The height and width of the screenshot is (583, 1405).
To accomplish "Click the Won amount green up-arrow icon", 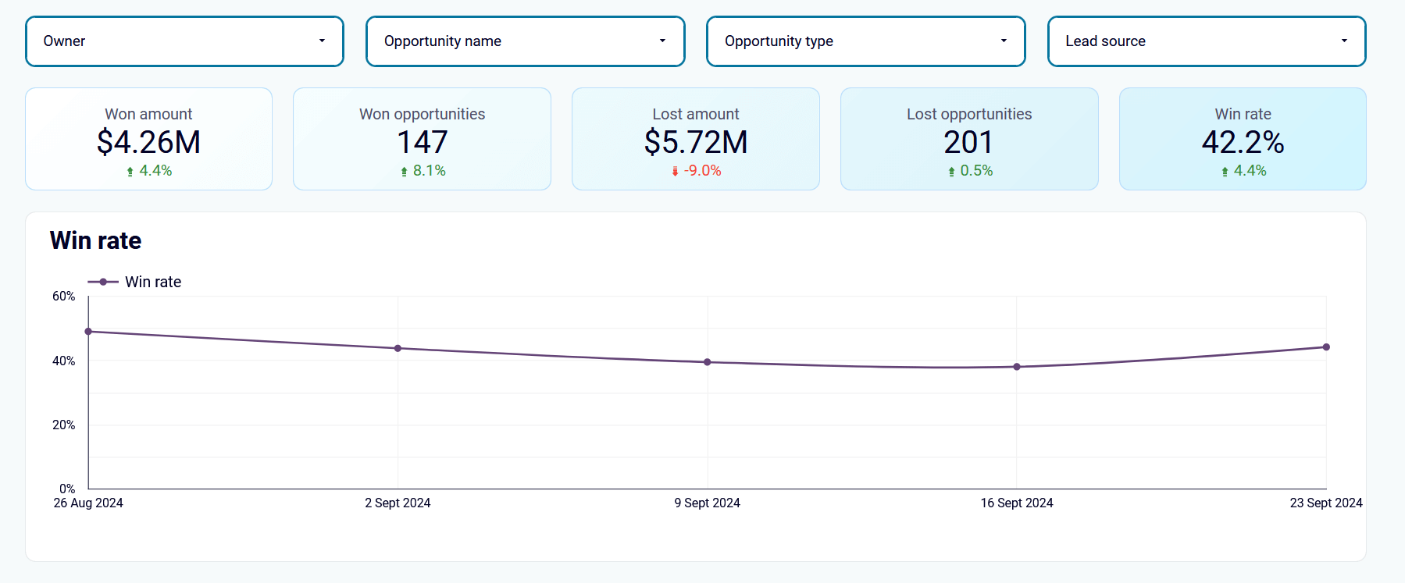I will pyautogui.click(x=130, y=172).
